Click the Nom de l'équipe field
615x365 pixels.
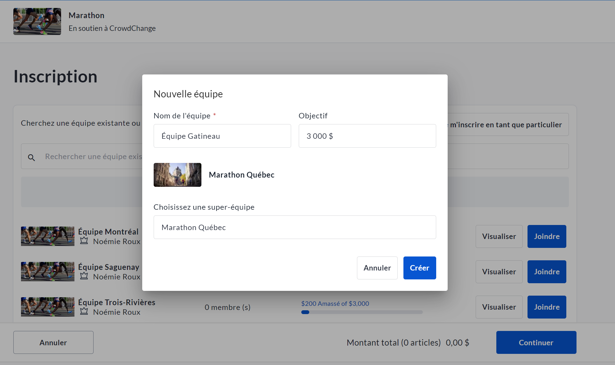[x=222, y=136]
